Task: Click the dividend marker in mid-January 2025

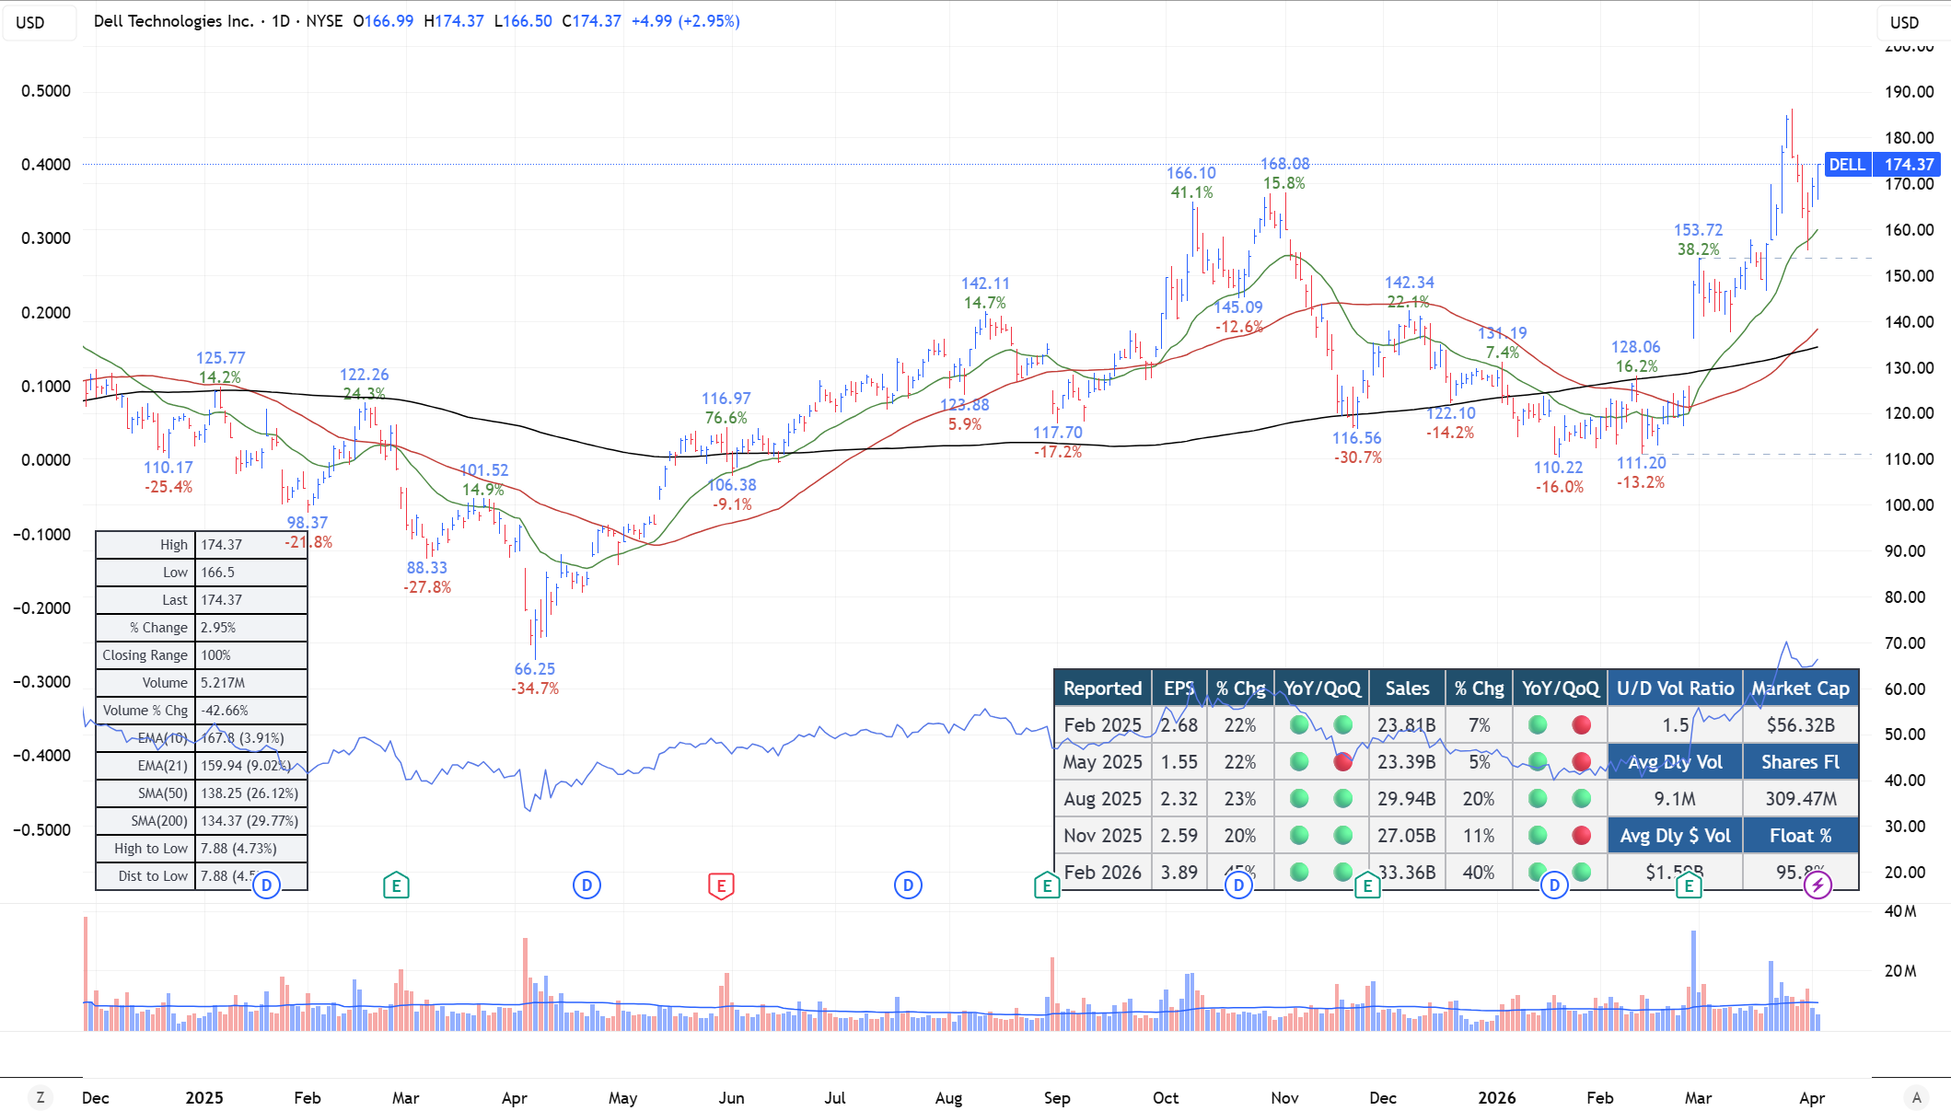Action: (x=266, y=885)
